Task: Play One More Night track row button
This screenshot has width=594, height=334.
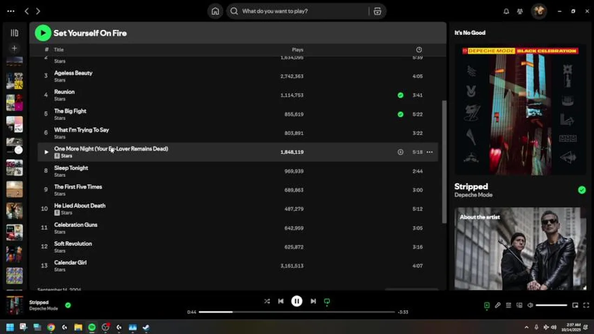Action: pos(46,152)
